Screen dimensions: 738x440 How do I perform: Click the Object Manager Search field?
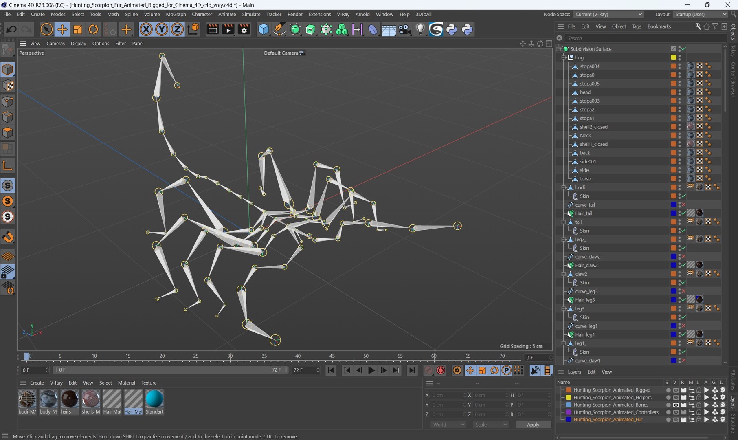click(646, 38)
